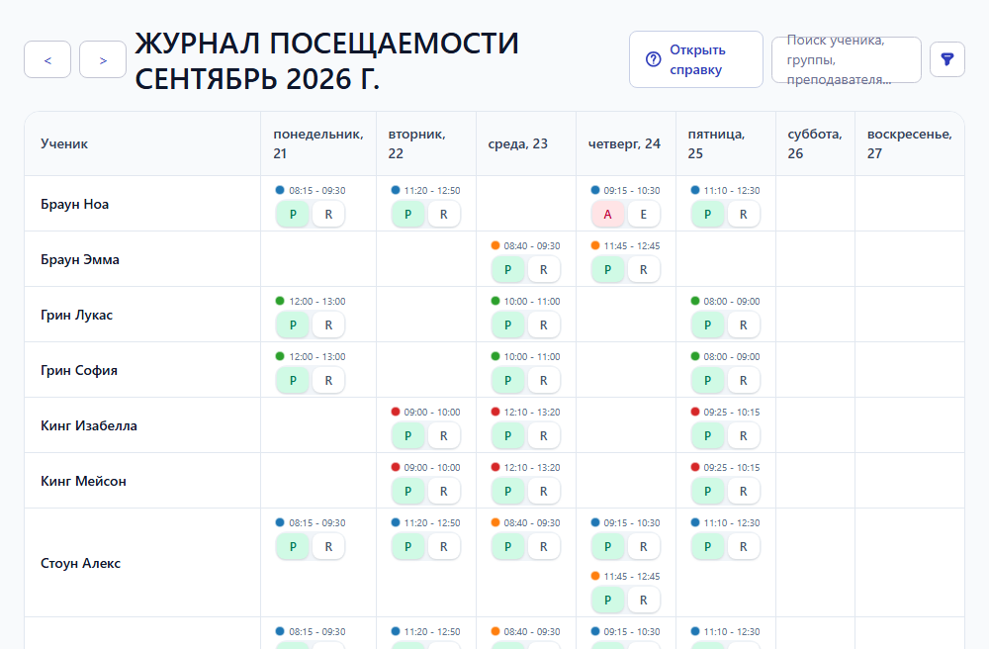Image resolution: width=989 pixels, height=649 pixels.
Task: Select the суббота, 26 column header
Action: pos(816,143)
